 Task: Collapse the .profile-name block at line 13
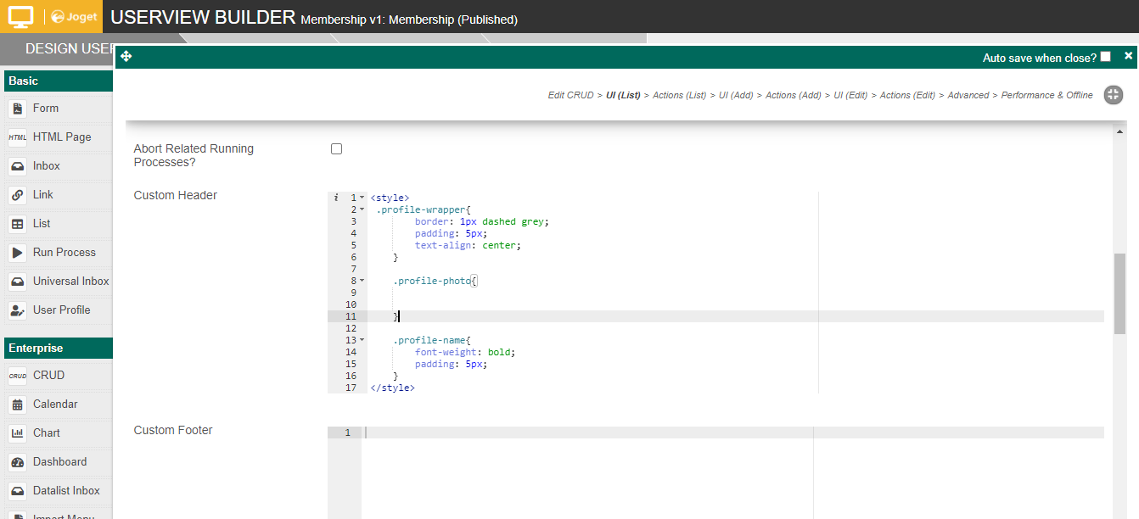tap(362, 340)
